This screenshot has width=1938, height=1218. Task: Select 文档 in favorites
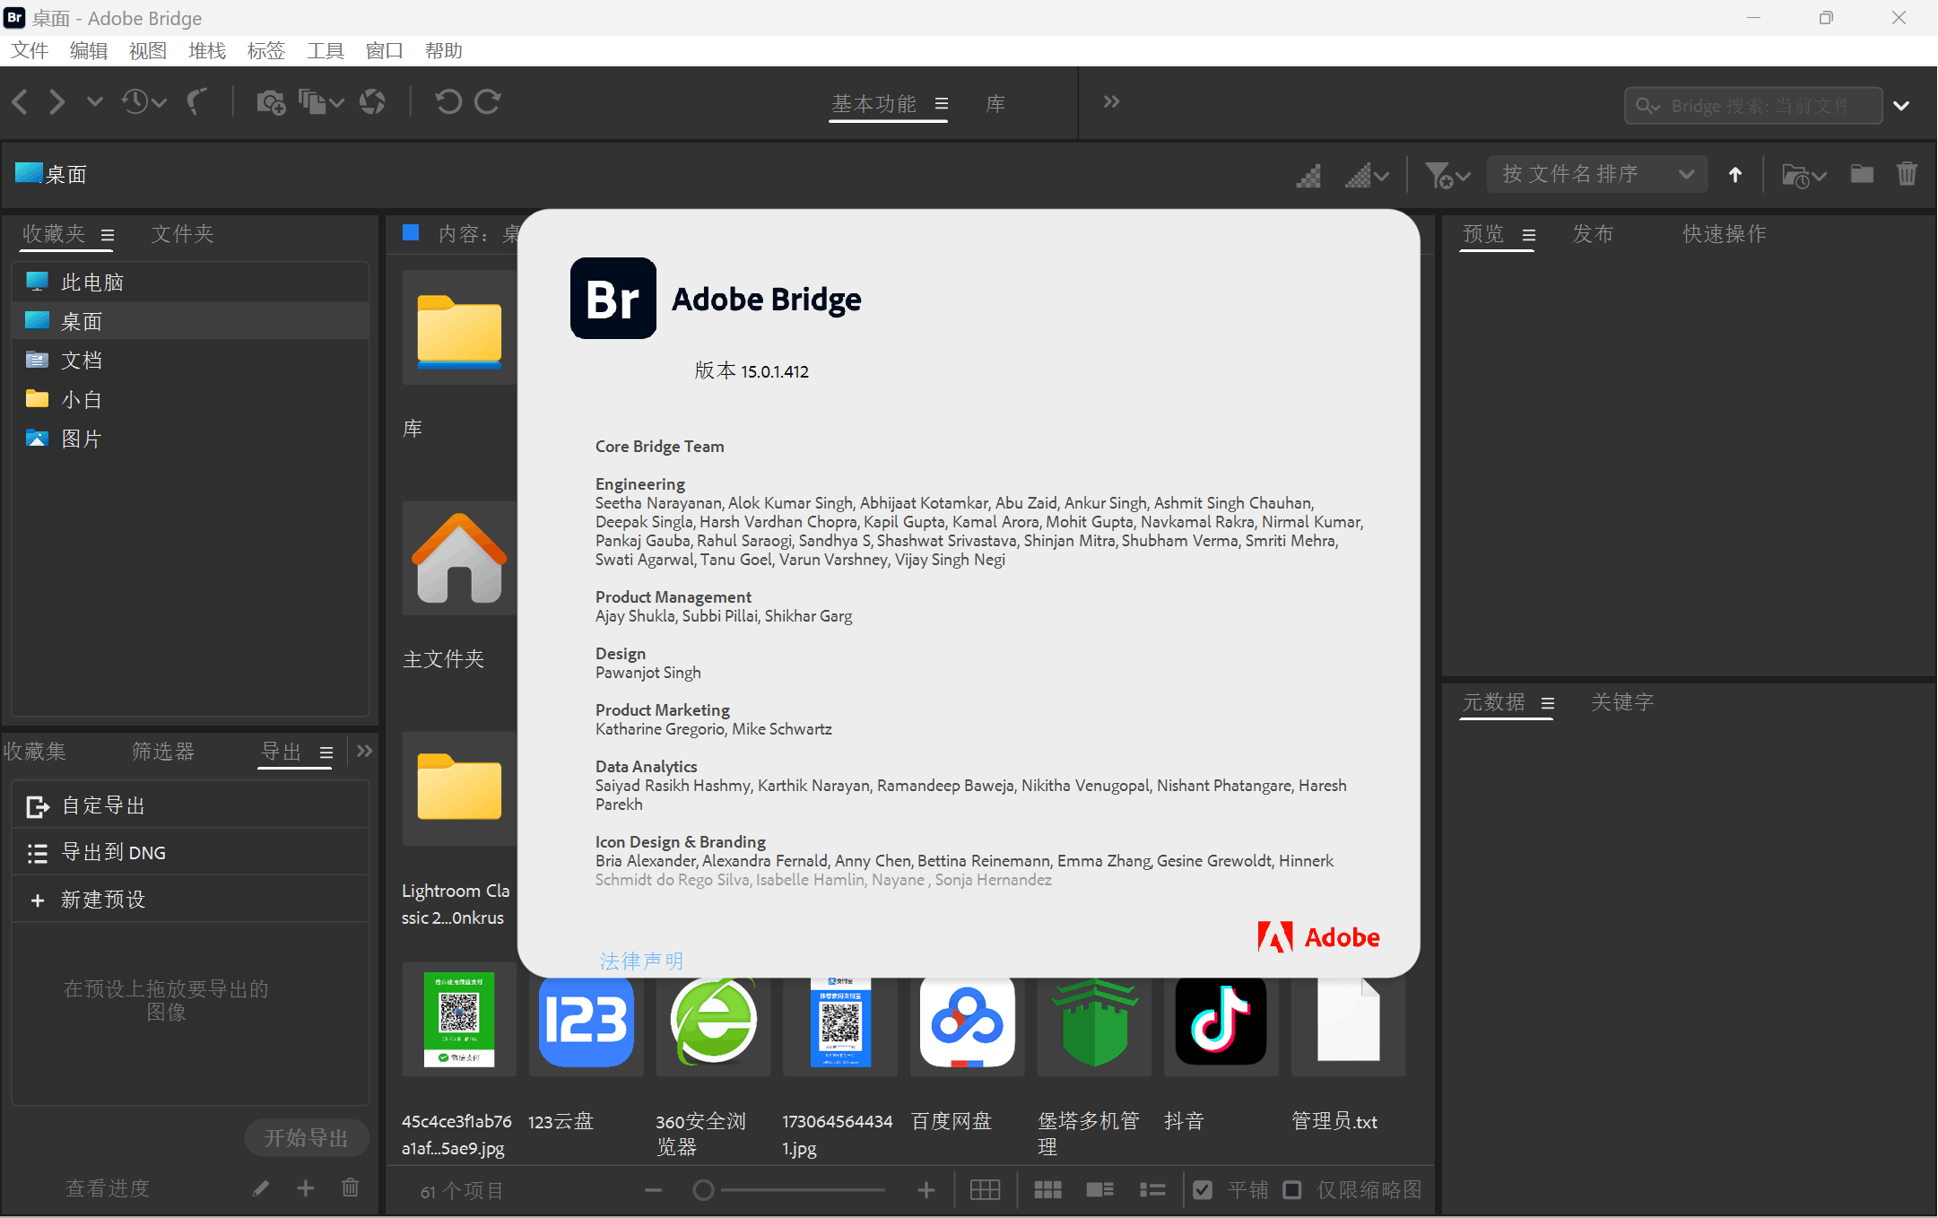click(190, 361)
